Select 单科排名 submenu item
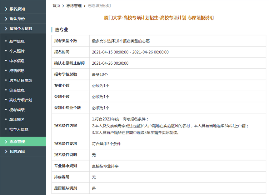Viewport: 269px width, 195px height. click(17, 120)
